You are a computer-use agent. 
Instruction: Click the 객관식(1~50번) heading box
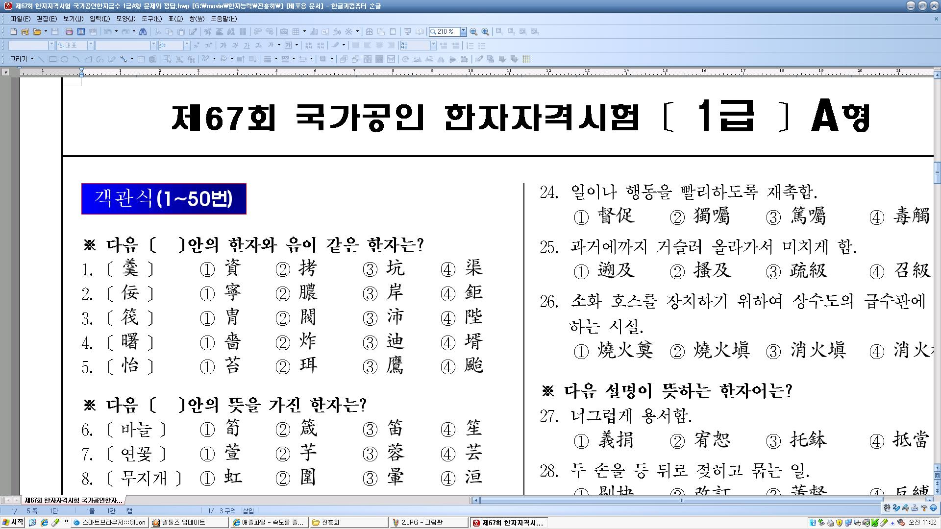tap(164, 199)
